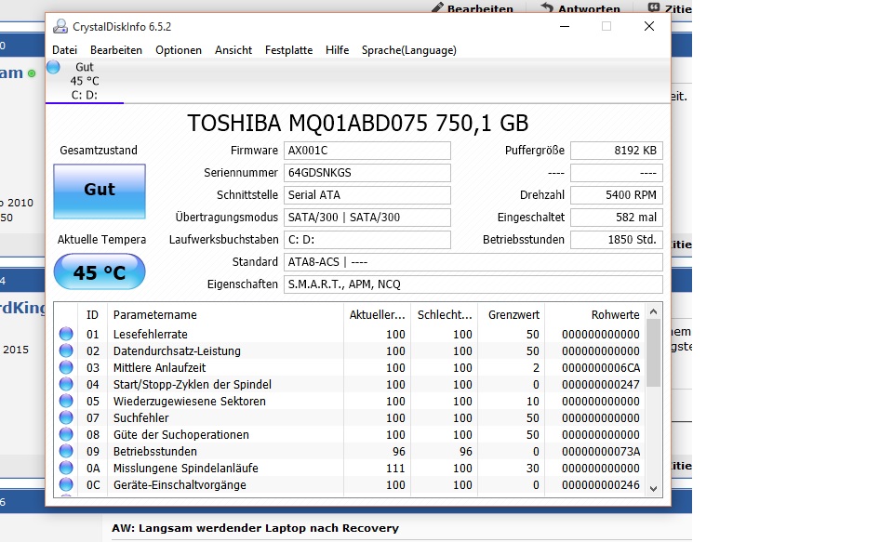Open the Optionen menu

[179, 50]
